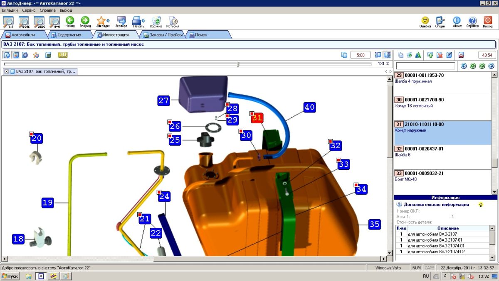Select part row 30 Хомут 16 ленточный
Viewport: 499px width, 281px height.
click(442, 108)
